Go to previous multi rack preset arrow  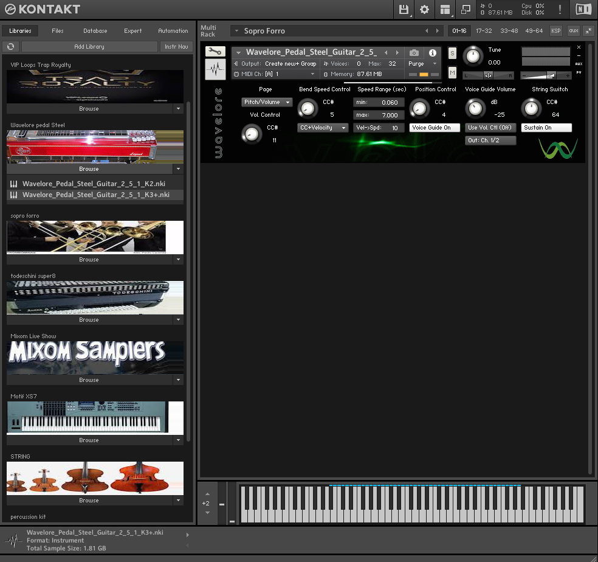coord(427,31)
